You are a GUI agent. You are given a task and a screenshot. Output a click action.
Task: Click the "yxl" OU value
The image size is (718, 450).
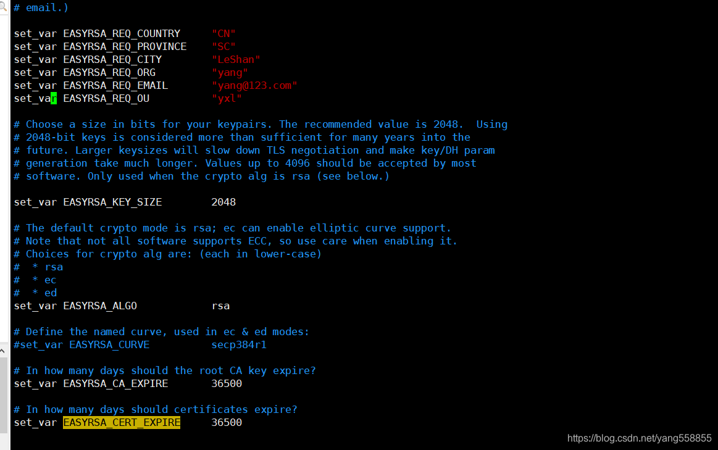[x=227, y=98]
